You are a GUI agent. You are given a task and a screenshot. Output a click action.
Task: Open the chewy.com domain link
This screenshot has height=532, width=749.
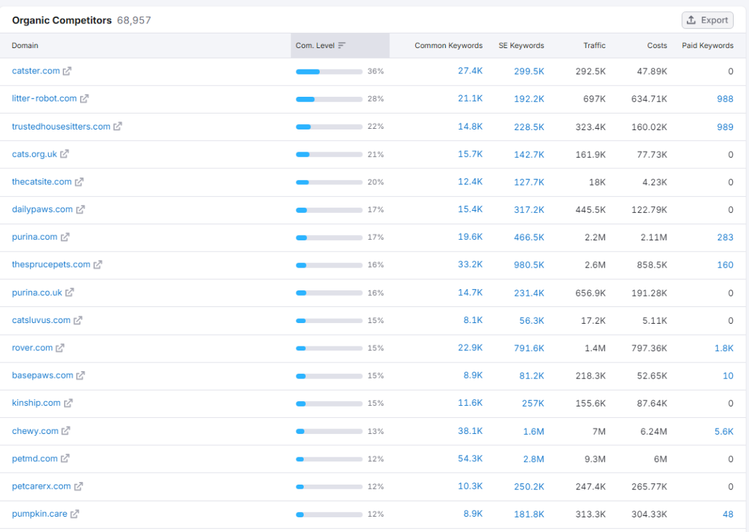[x=35, y=431]
